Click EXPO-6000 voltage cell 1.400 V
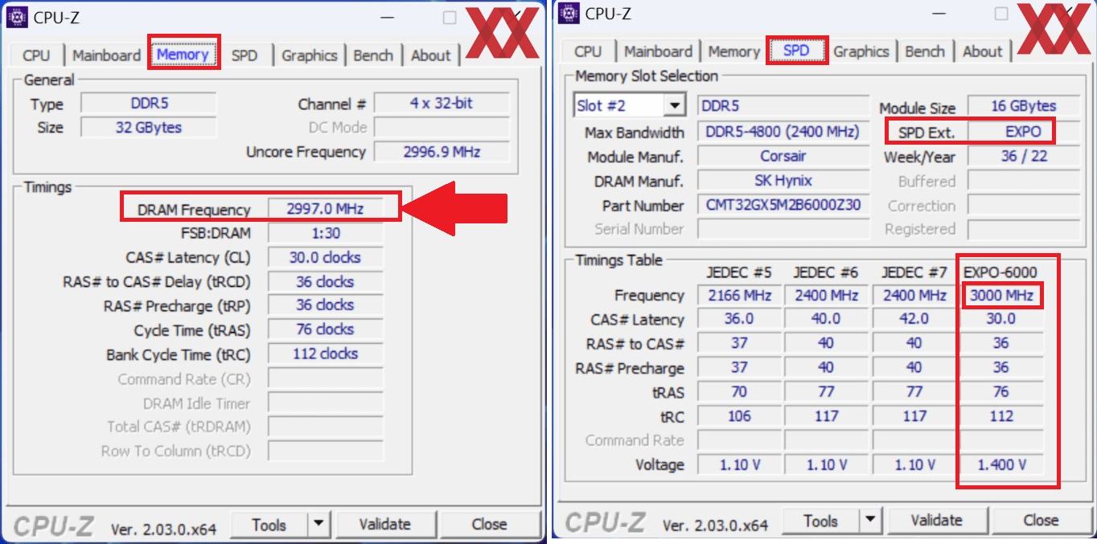Viewport: 1097px width, 544px height. pos(1001,464)
